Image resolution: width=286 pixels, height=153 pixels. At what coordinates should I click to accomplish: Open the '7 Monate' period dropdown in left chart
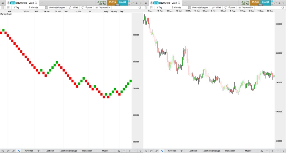pyautogui.click(x=34, y=8)
